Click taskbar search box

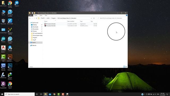pos(19,94)
